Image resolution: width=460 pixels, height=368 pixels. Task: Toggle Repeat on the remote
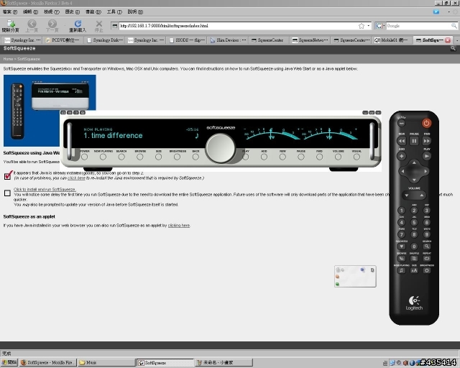click(426, 259)
